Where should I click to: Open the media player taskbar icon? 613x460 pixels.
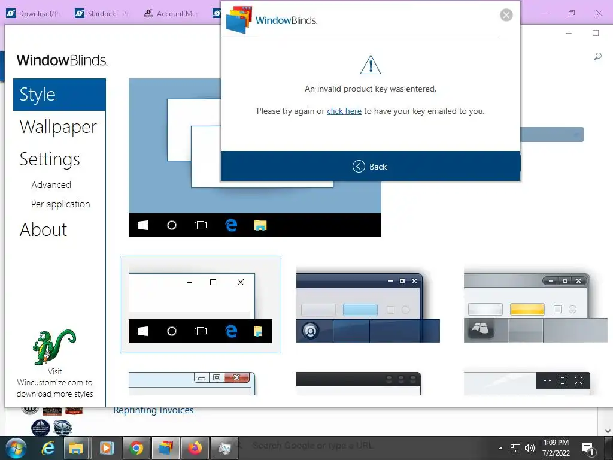(107, 448)
